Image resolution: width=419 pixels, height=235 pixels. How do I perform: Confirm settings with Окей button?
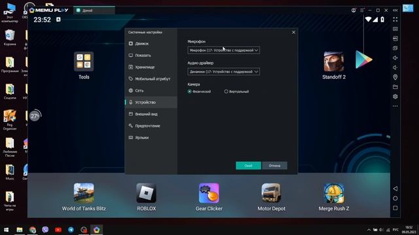[x=248, y=165]
